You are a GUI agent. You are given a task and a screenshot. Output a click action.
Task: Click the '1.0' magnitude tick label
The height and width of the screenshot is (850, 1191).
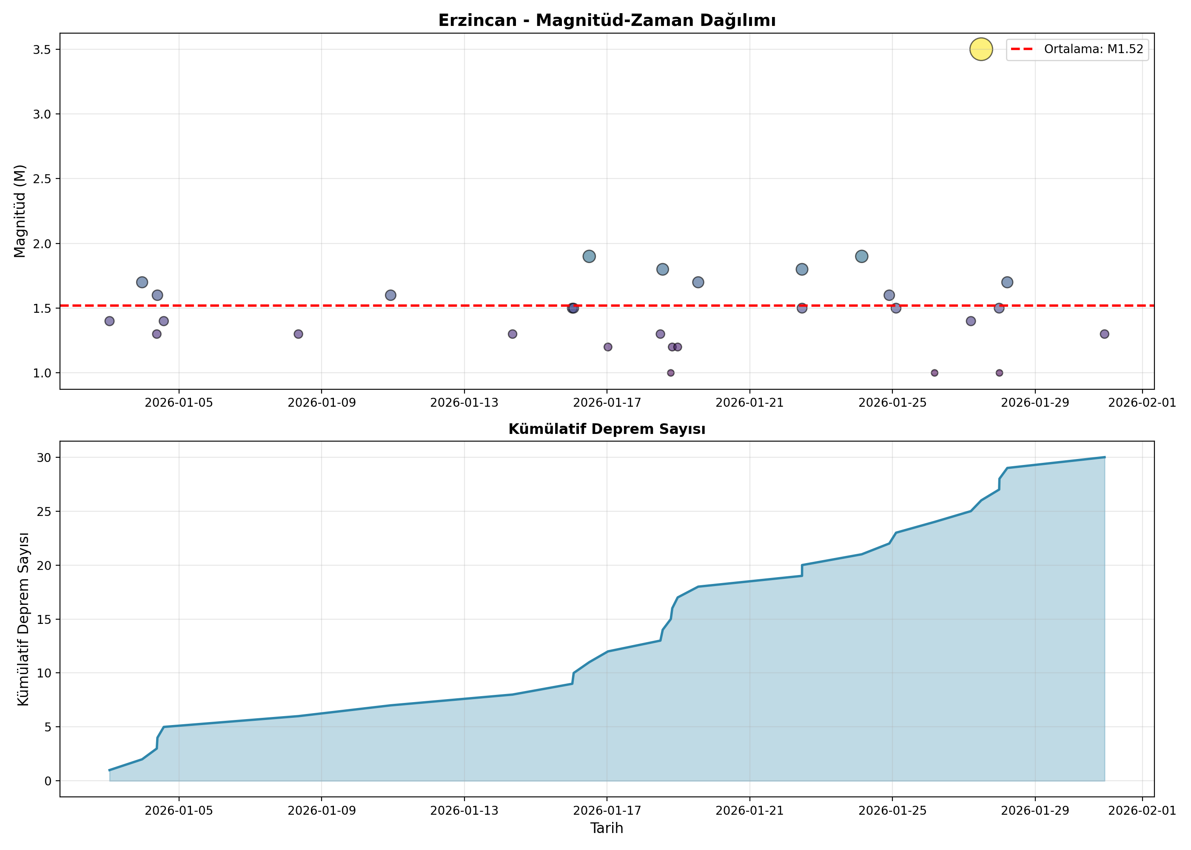tap(43, 373)
